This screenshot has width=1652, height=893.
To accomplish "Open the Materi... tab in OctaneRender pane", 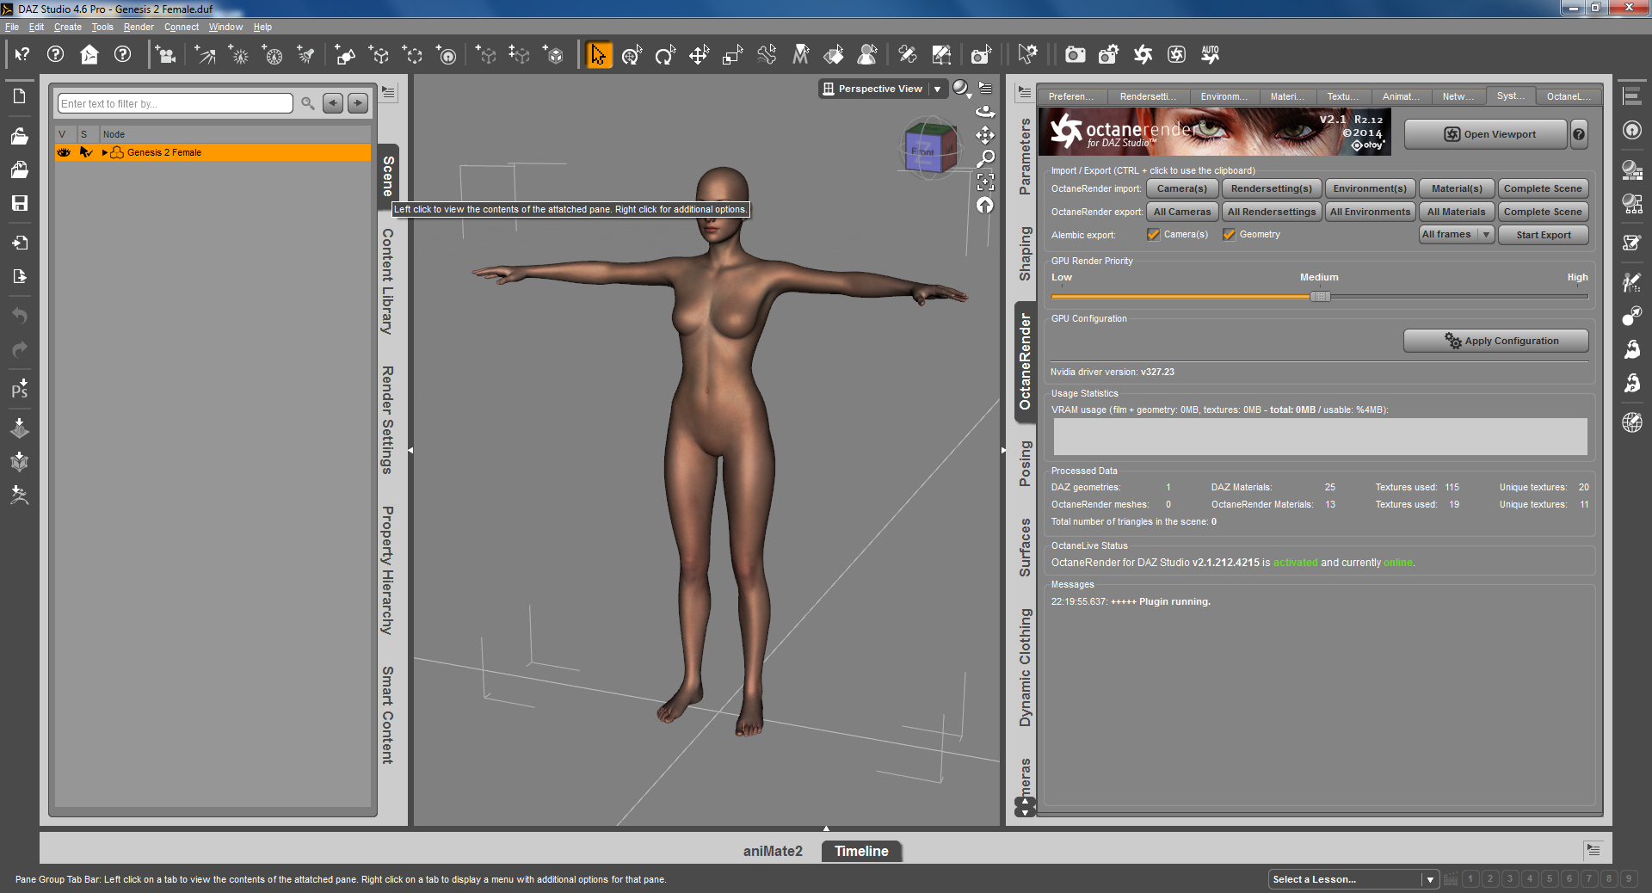I will [x=1287, y=96].
